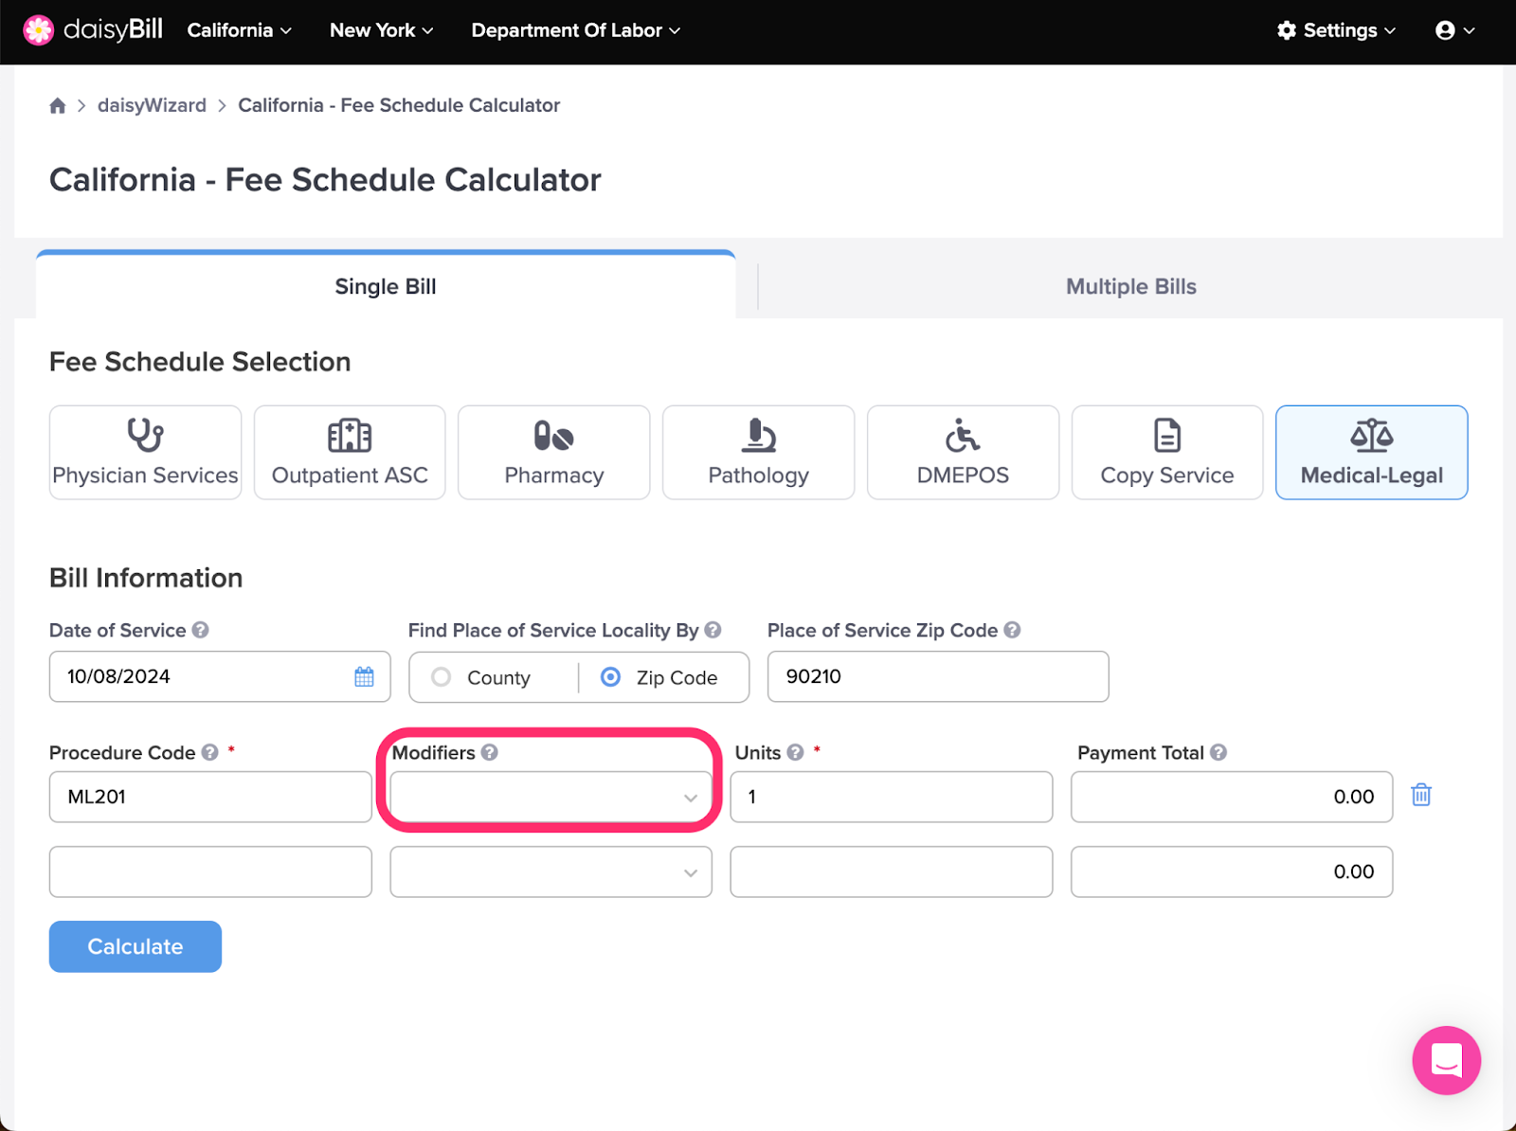The width and height of the screenshot is (1516, 1131).
Task: Click help icon beside Date of Service
Action: coord(200,630)
